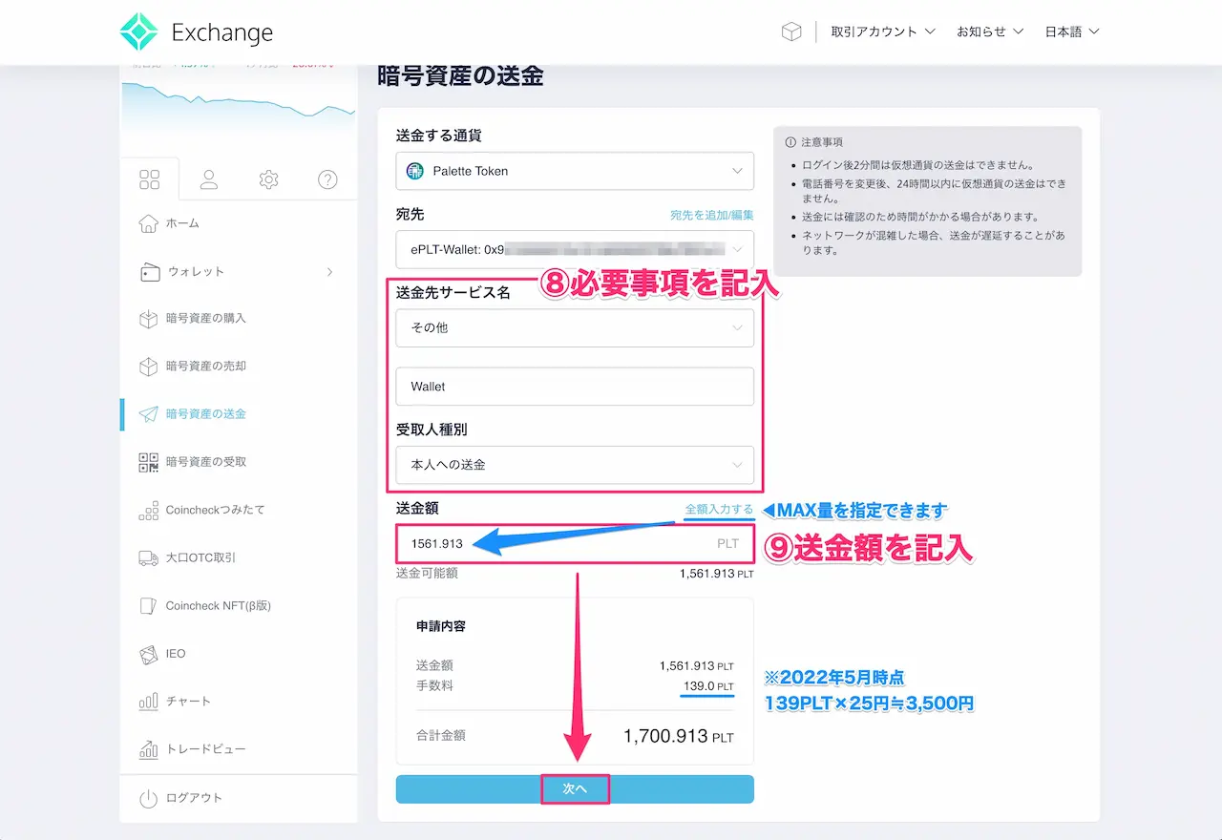Expand the ウォレット submenu chevron
The height and width of the screenshot is (840, 1222).
click(329, 272)
